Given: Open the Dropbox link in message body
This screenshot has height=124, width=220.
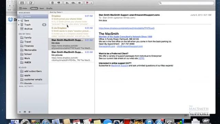Looking at the screenshot, I should pyautogui.click(x=126, y=28).
